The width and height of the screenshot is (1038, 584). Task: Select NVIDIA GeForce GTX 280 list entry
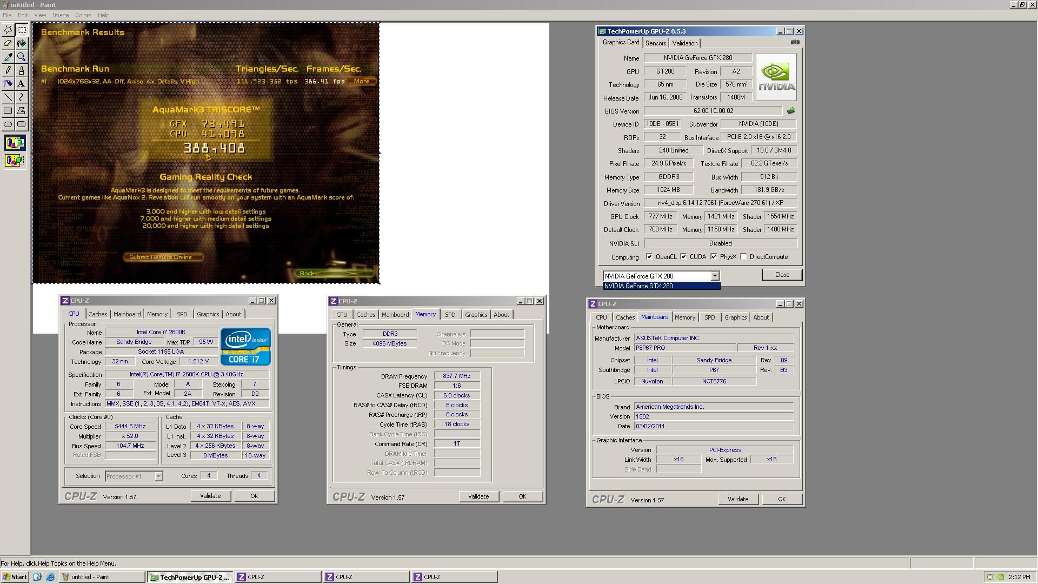pyautogui.click(x=662, y=286)
